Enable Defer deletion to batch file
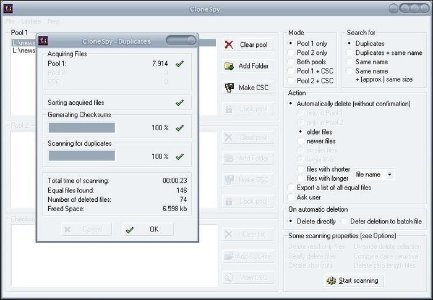 point(344,221)
